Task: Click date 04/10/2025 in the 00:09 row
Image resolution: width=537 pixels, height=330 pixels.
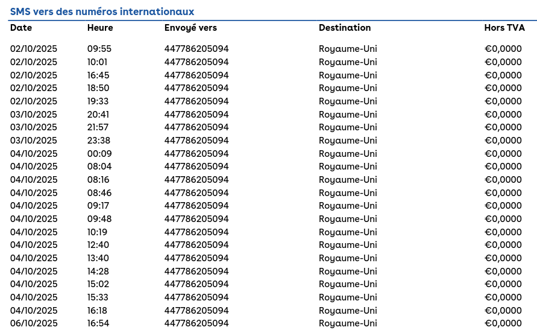Action: point(34,153)
